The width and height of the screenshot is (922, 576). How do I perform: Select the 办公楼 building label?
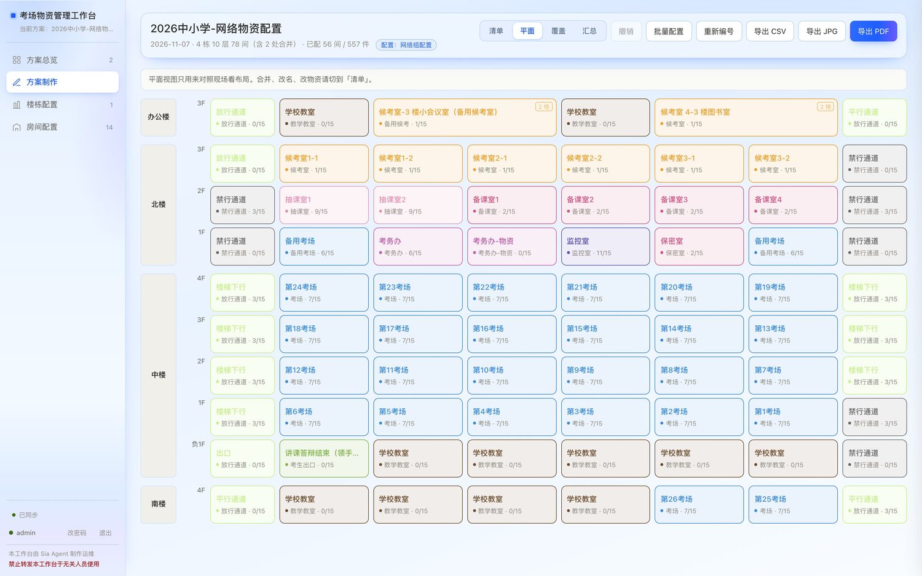159,117
